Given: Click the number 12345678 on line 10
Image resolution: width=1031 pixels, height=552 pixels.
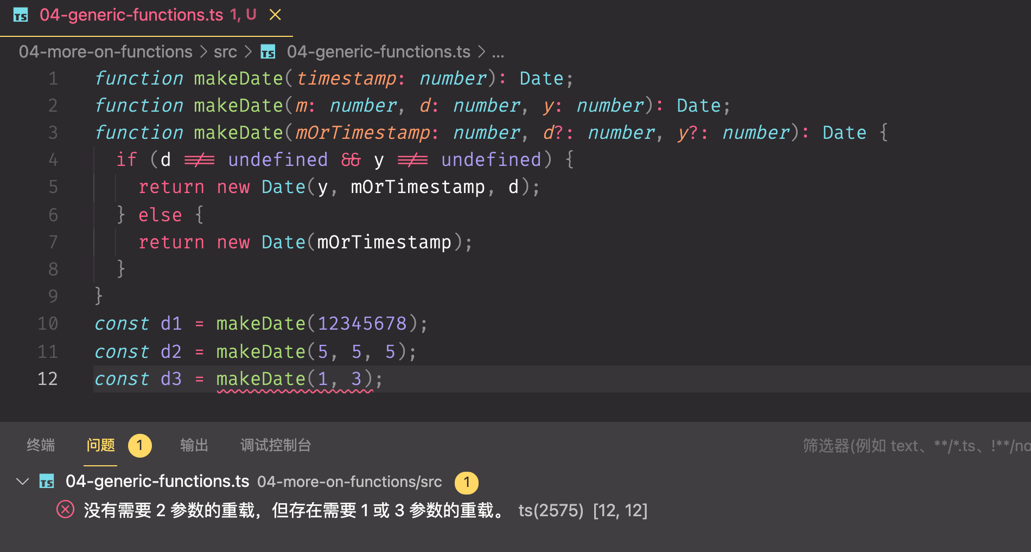Looking at the screenshot, I should [362, 324].
